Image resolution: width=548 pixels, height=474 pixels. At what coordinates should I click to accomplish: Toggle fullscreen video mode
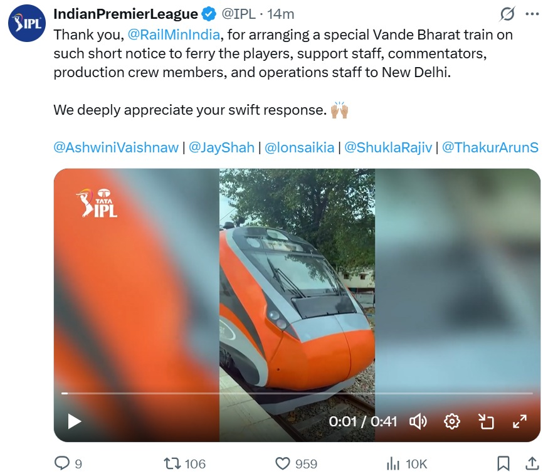[x=520, y=421]
